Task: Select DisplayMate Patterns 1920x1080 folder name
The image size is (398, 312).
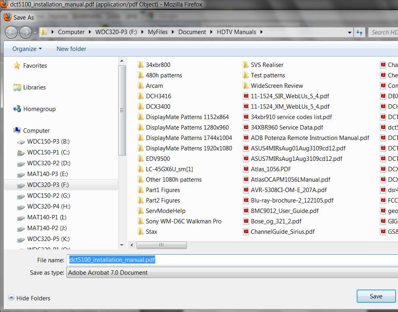Action: pyautogui.click(x=189, y=148)
